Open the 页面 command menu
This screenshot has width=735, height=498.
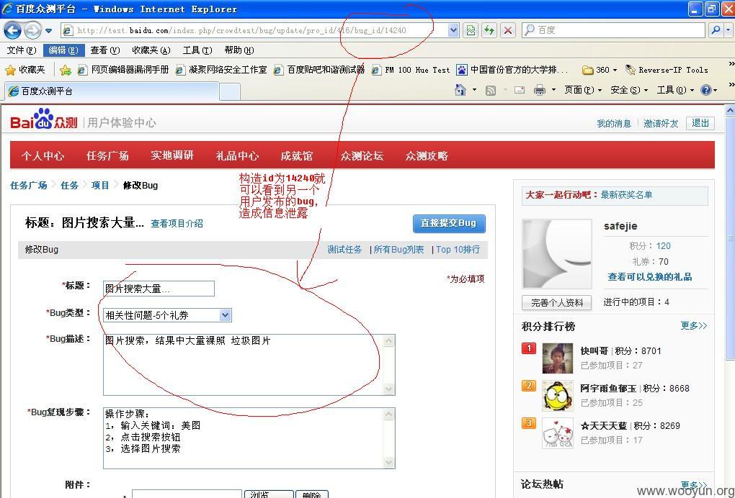(582, 90)
